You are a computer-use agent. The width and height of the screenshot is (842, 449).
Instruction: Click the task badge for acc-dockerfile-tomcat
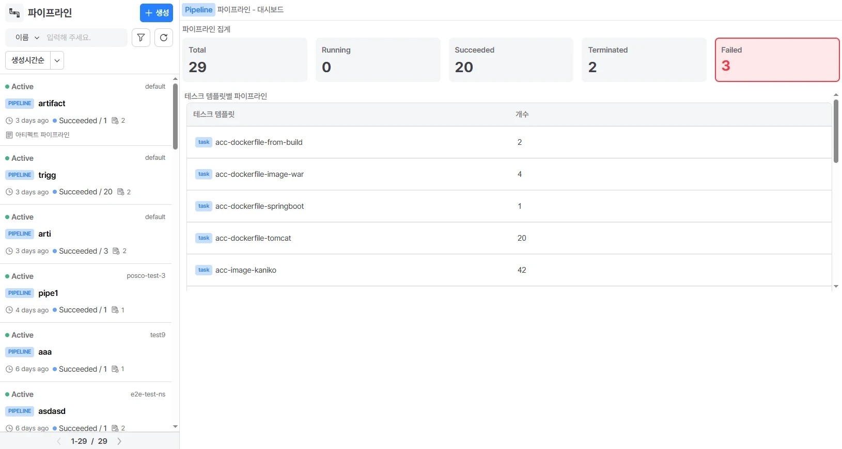coord(204,238)
